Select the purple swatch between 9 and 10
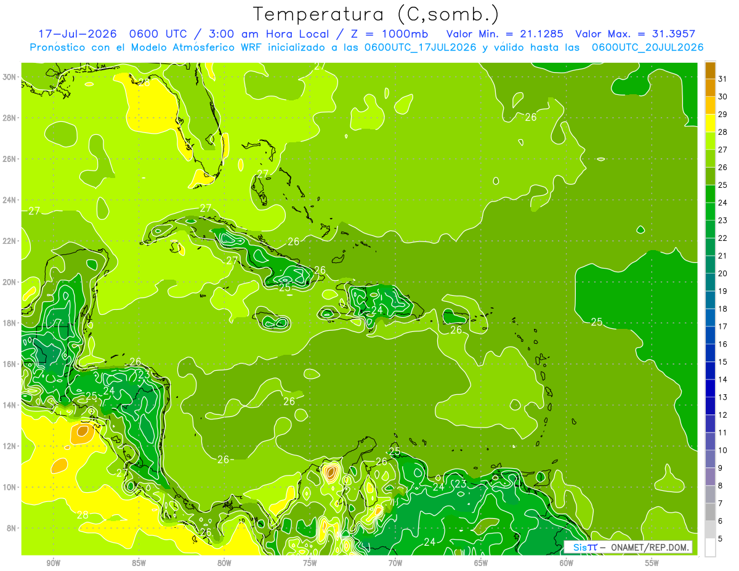The image size is (739, 571). point(710,459)
